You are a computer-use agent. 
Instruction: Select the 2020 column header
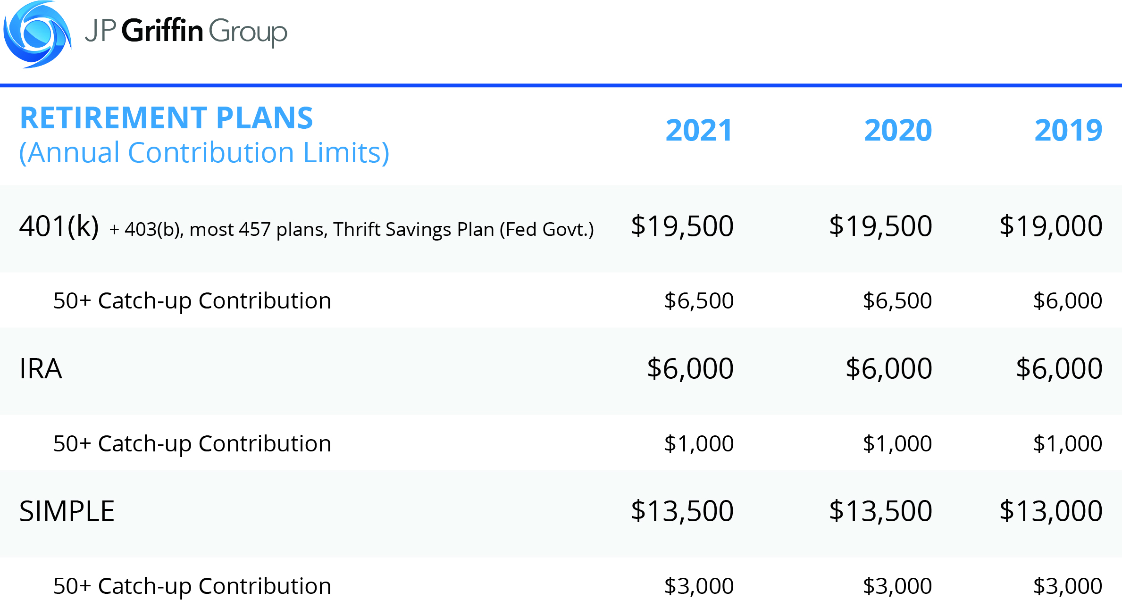[898, 131]
